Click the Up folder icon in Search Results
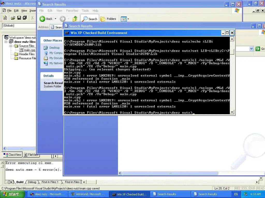The width and height of the screenshot is (265, 198). coord(75,19)
